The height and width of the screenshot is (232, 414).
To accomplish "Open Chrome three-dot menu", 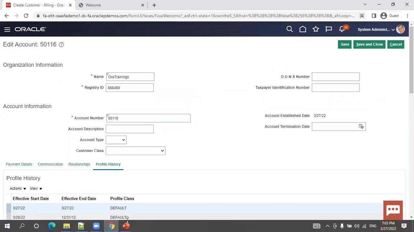I will click(x=407, y=15).
